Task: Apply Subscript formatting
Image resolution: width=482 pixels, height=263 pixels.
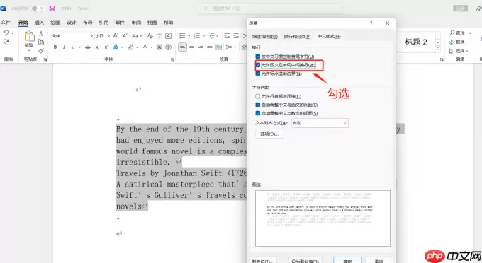Action: click(x=97, y=47)
